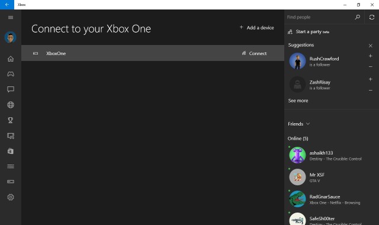
Task: Click the Online (5) header
Action: [298, 139]
